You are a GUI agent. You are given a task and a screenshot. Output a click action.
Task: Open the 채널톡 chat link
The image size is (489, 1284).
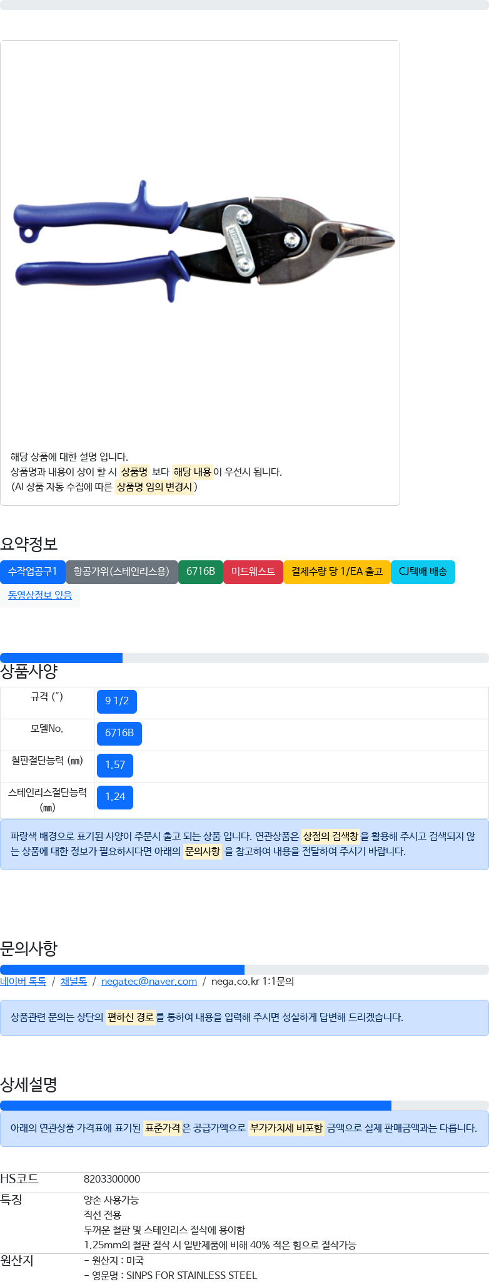click(x=74, y=982)
